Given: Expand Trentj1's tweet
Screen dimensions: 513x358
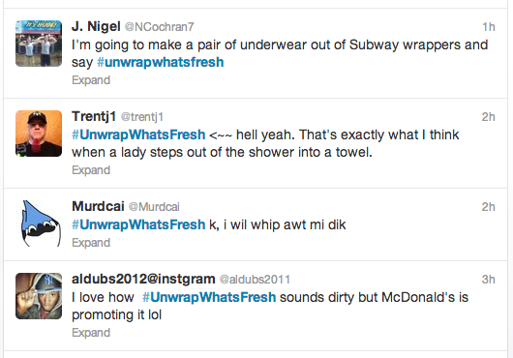Looking at the screenshot, I should tap(91, 170).
